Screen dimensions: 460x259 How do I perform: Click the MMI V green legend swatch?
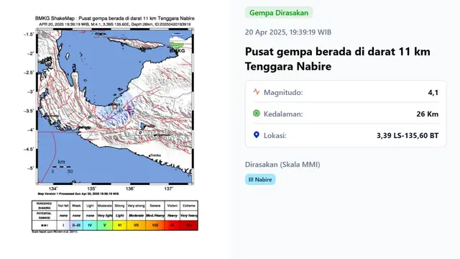tap(104, 225)
